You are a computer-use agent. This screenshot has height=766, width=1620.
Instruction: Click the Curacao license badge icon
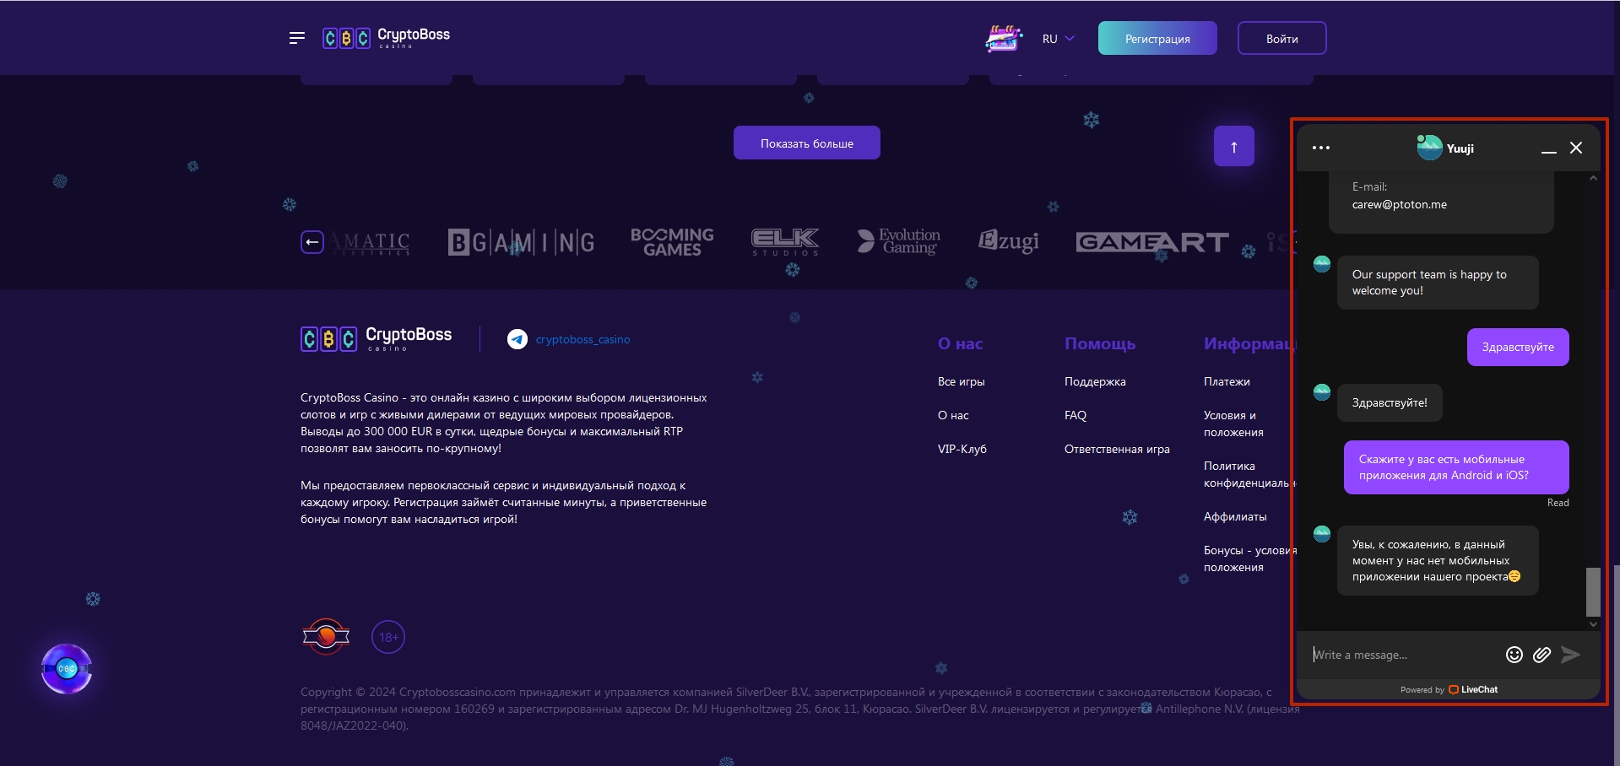326,636
